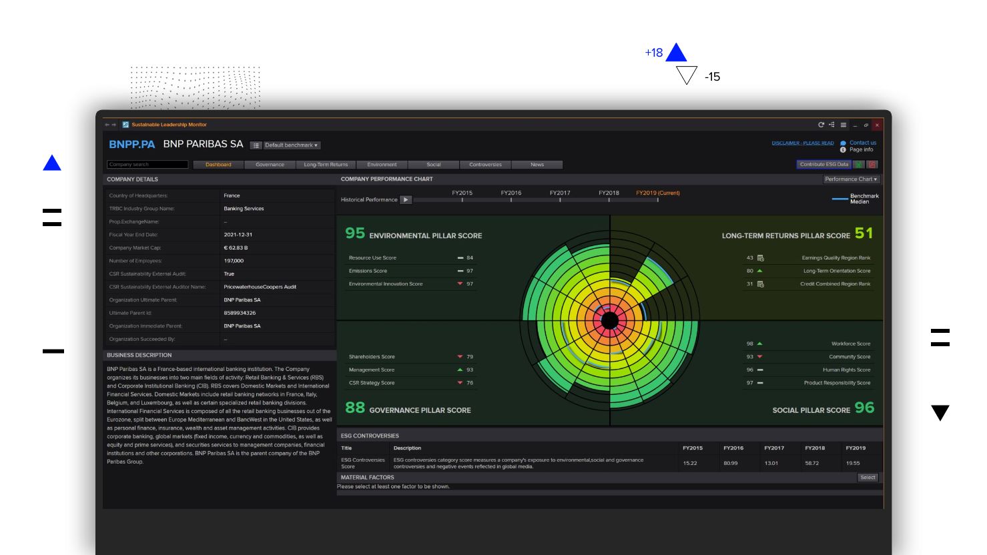Click the Governance Pillar Score value 88
Viewport: 987px width, 555px height.
(355, 408)
